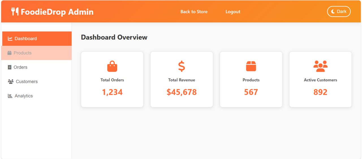Select the Analytics sidebar item
The image size is (362, 159).
36,96
